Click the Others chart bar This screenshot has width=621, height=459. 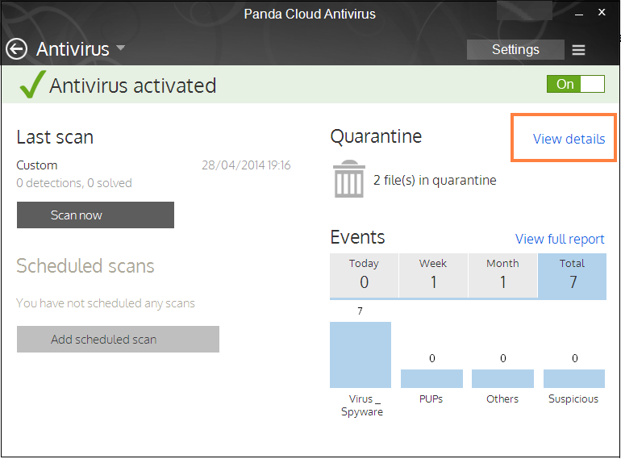click(502, 378)
